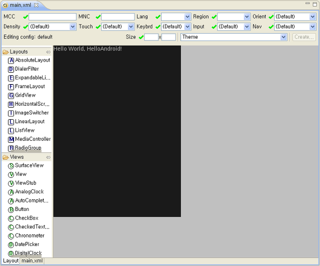Click the MNC input field
Screen dimensions: 320x266
click(118, 17)
